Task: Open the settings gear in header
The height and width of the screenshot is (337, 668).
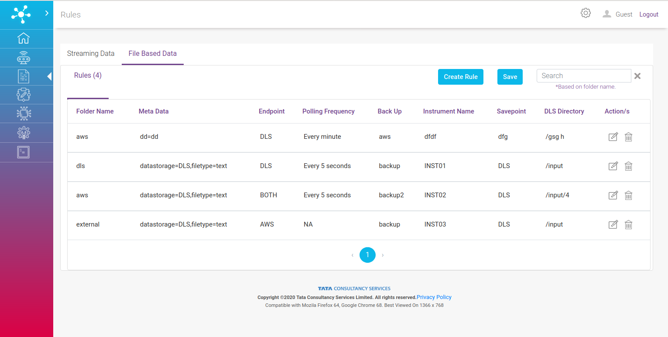Action: tap(586, 13)
